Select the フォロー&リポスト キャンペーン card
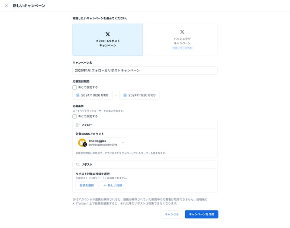The height and width of the screenshot is (228, 290). pyautogui.click(x=107, y=40)
